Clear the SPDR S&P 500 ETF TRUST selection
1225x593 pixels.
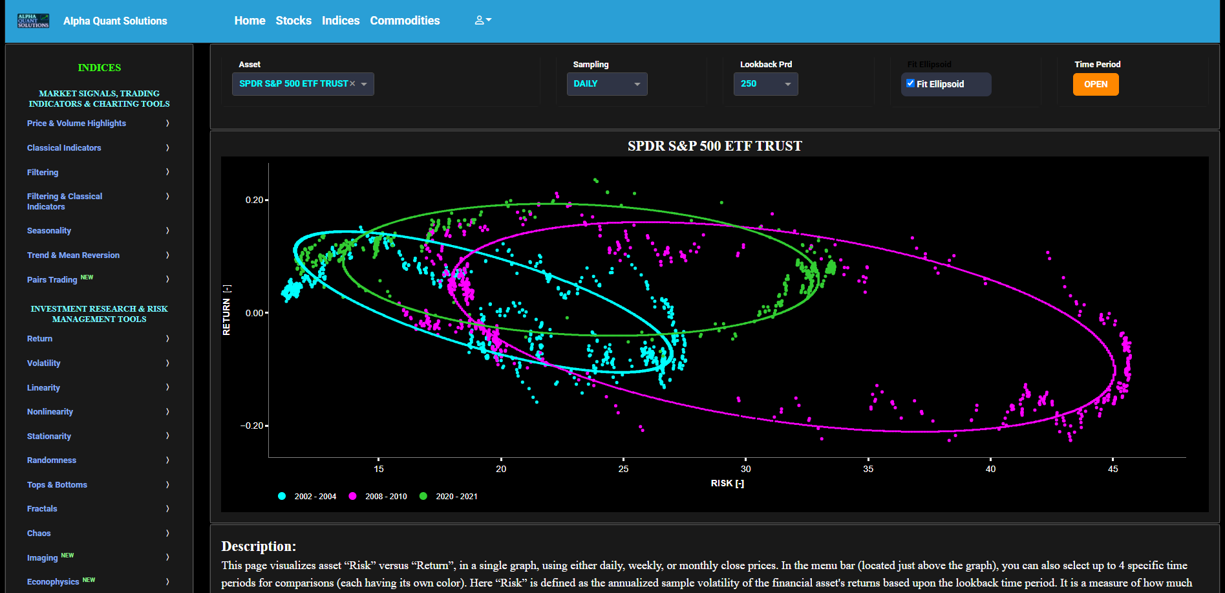[352, 83]
